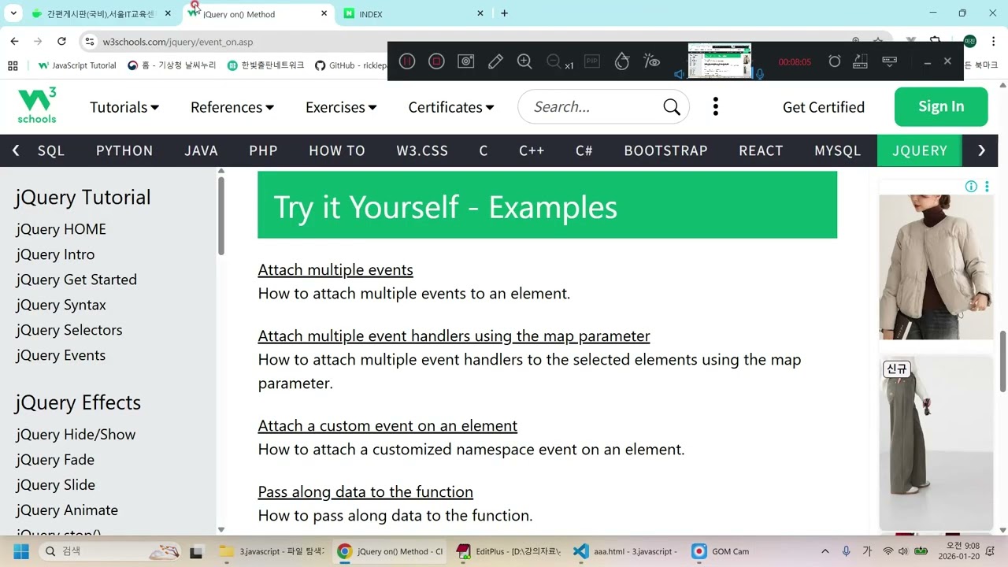Open map parameter event handlers example
1008x567 pixels.
click(454, 335)
